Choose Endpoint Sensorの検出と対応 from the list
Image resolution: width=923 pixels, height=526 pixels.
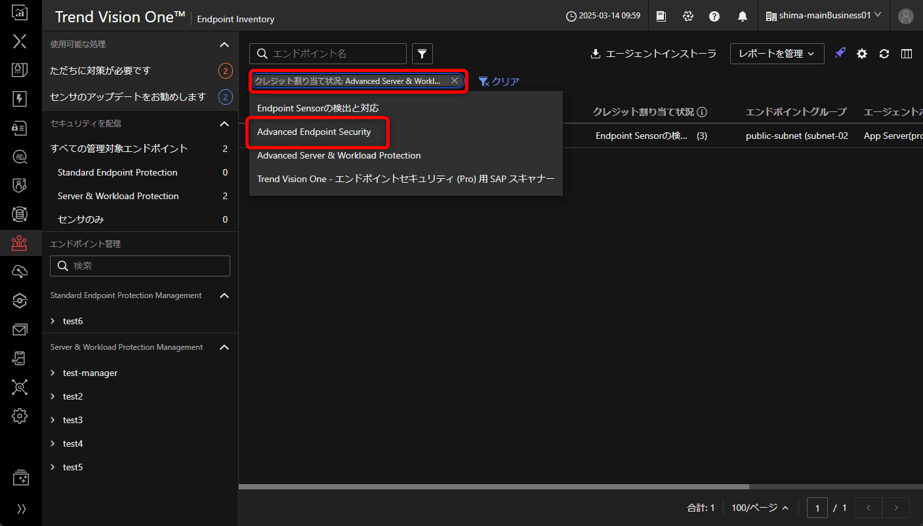406,108
